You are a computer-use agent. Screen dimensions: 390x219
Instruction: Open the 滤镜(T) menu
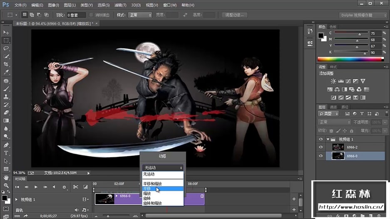120,5
